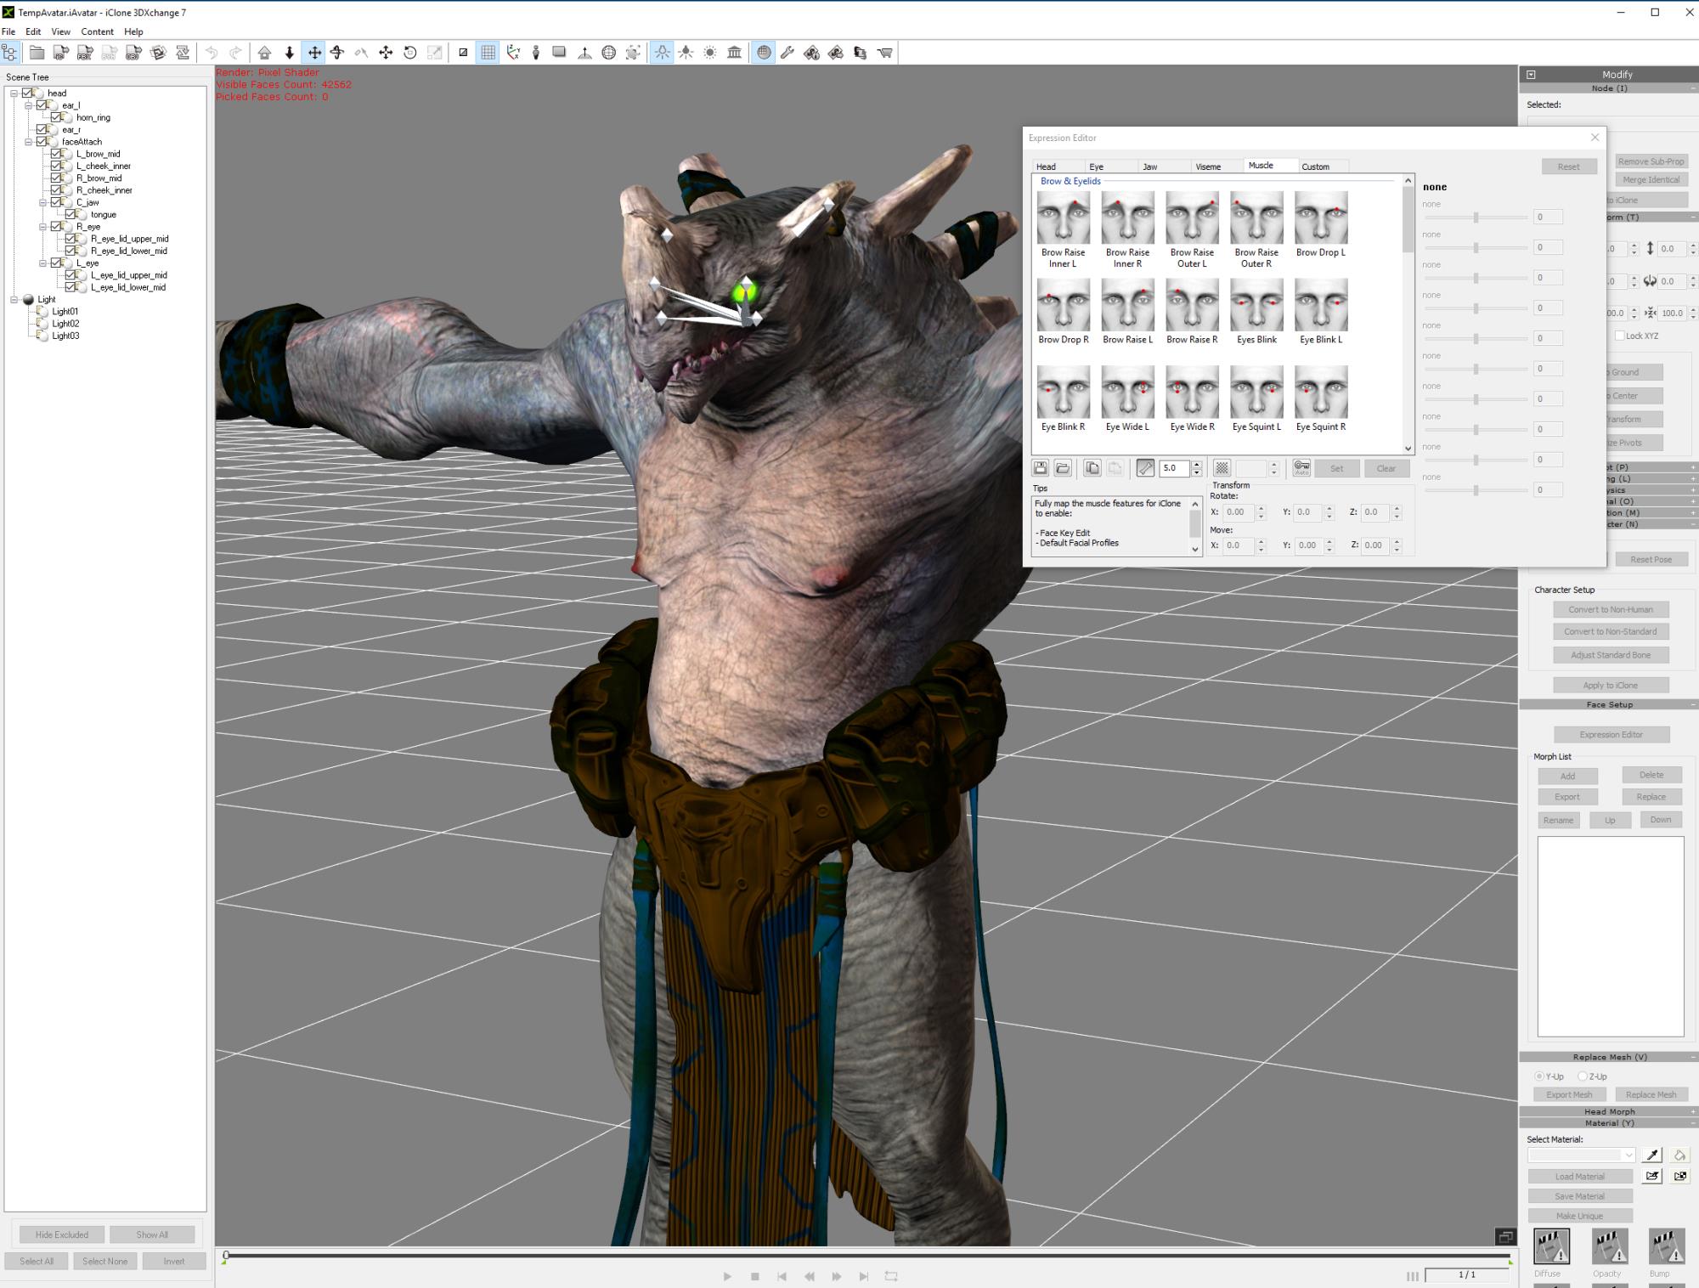Toggle the Pixel Shader globe icon

click(764, 53)
